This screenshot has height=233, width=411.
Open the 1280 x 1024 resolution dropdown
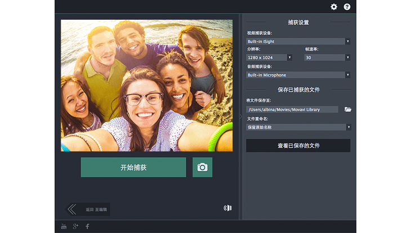pyautogui.click(x=269, y=57)
